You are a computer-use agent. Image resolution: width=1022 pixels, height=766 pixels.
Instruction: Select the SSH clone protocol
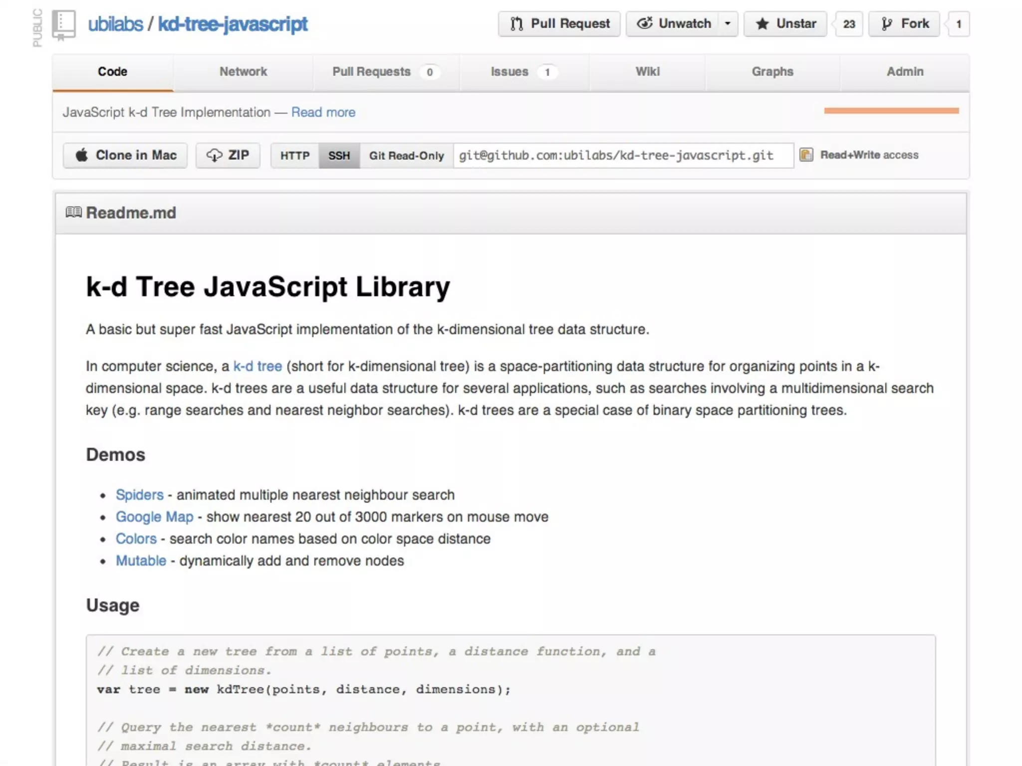pos(339,156)
